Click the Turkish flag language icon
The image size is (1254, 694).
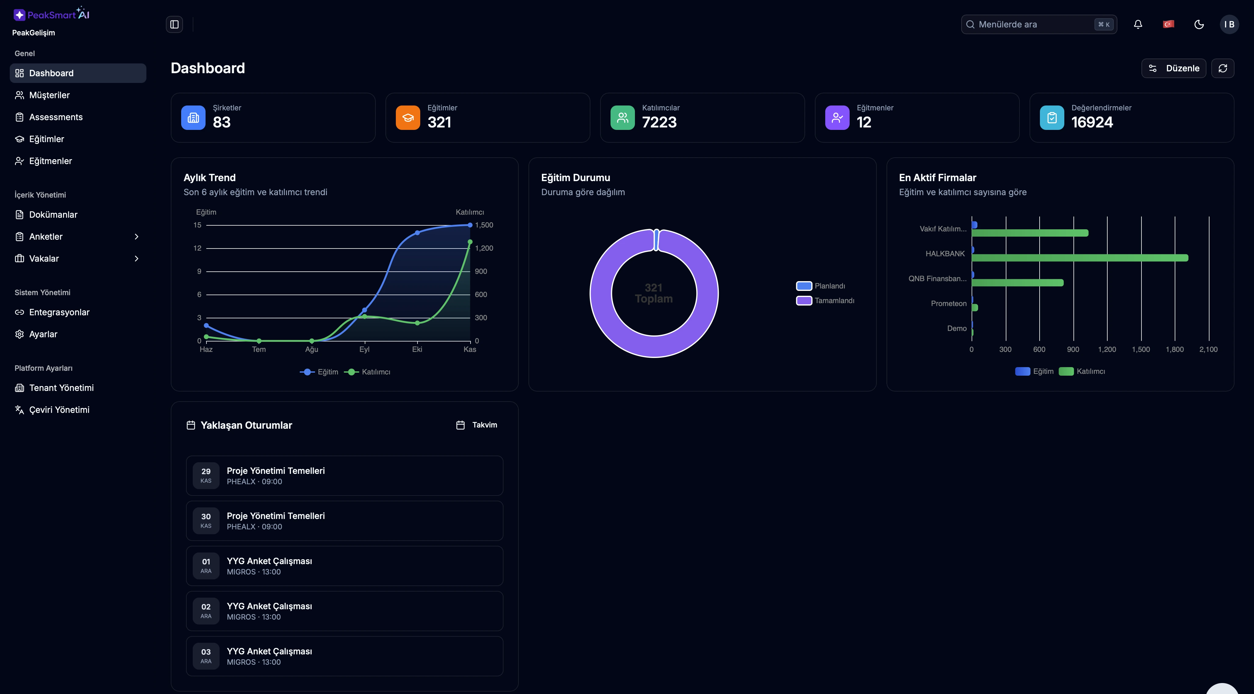1168,24
